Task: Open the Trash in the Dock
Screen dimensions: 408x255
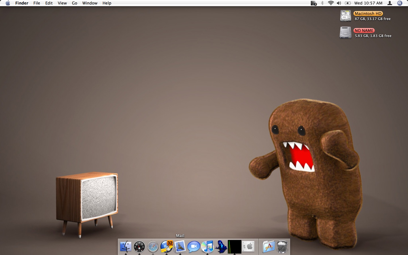Action: (282, 247)
